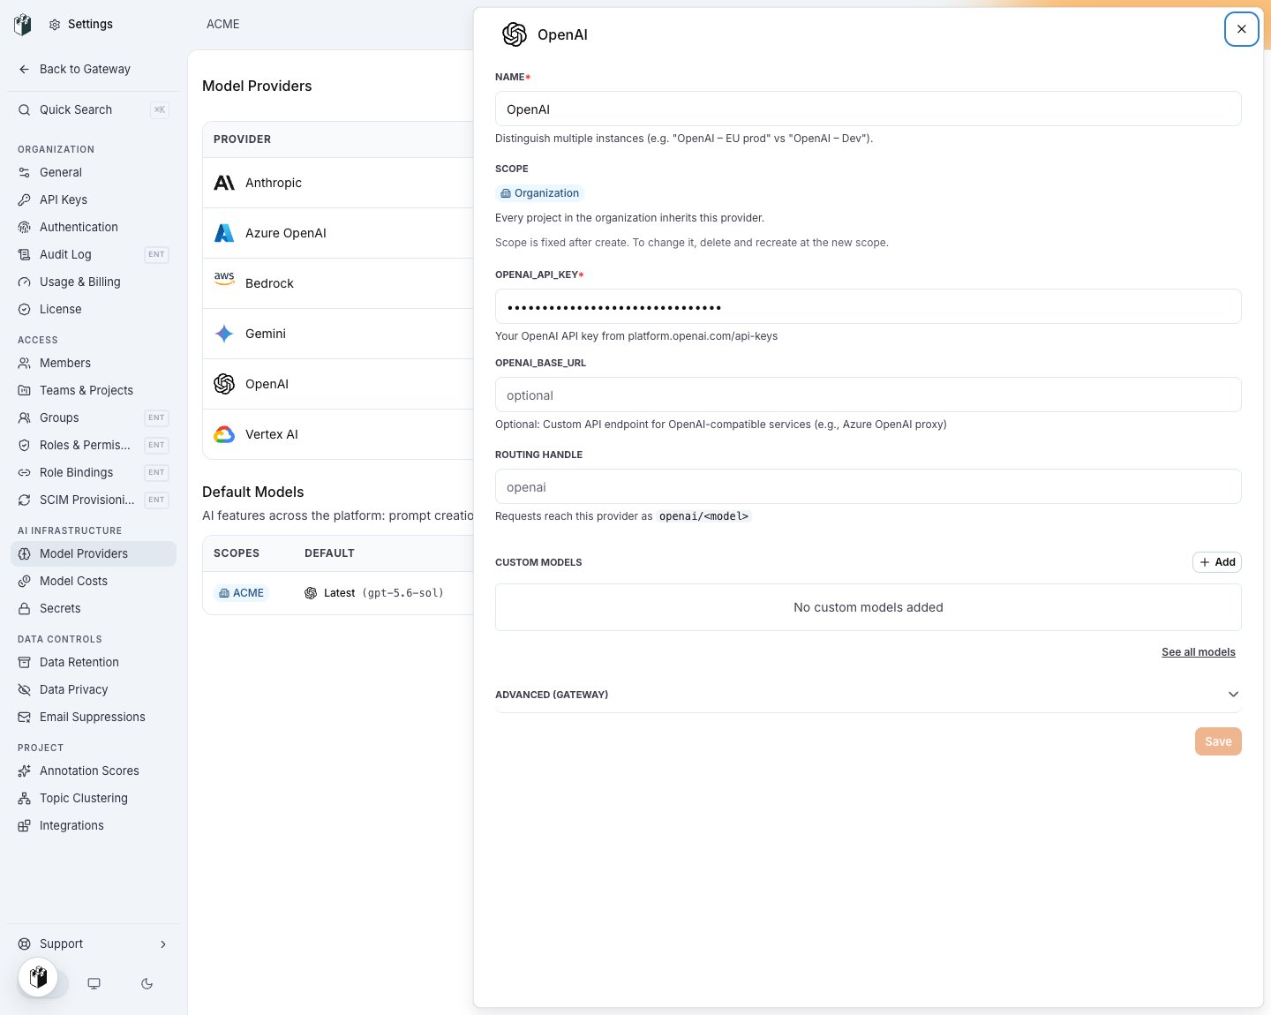The height and width of the screenshot is (1015, 1271).
Task: Click the Routing Handle input field
Action: point(869,487)
